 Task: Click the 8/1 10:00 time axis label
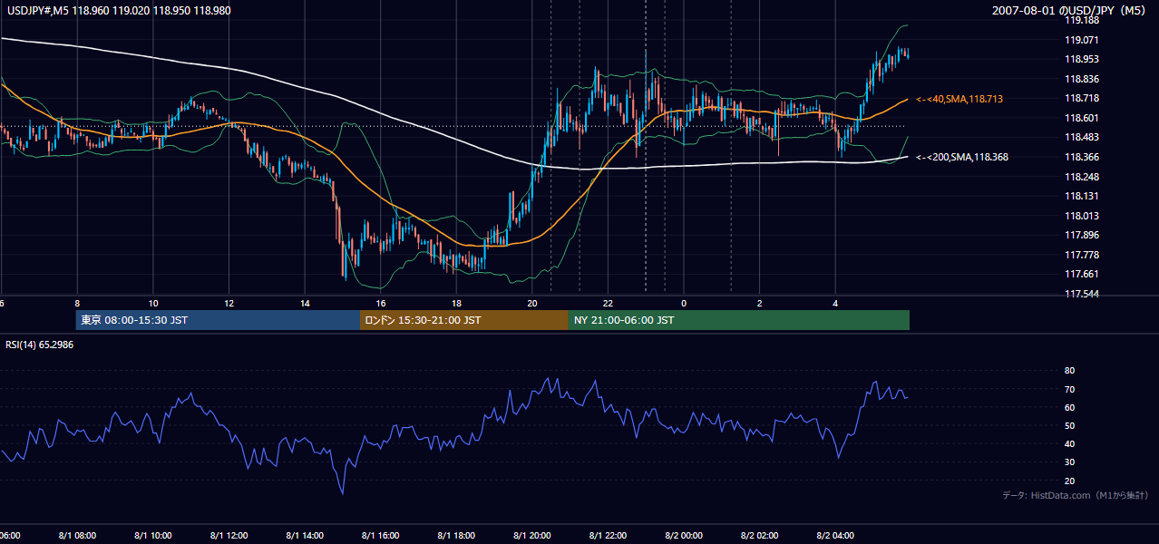tap(153, 536)
